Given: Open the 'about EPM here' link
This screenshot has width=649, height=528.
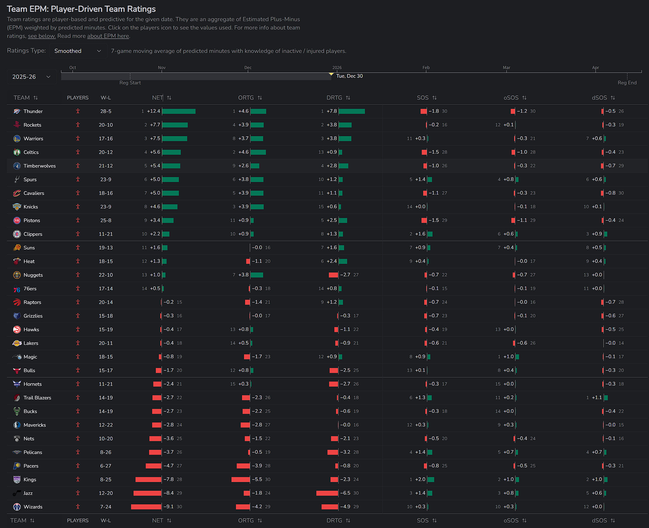Looking at the screenshot, I should [x=108, y=36].
